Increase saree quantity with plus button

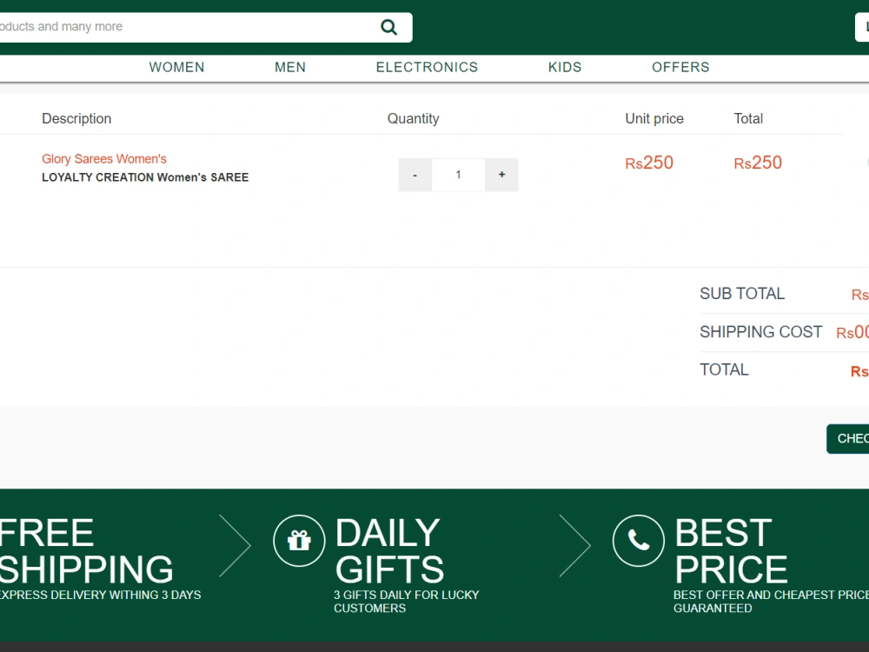(501, 175)
